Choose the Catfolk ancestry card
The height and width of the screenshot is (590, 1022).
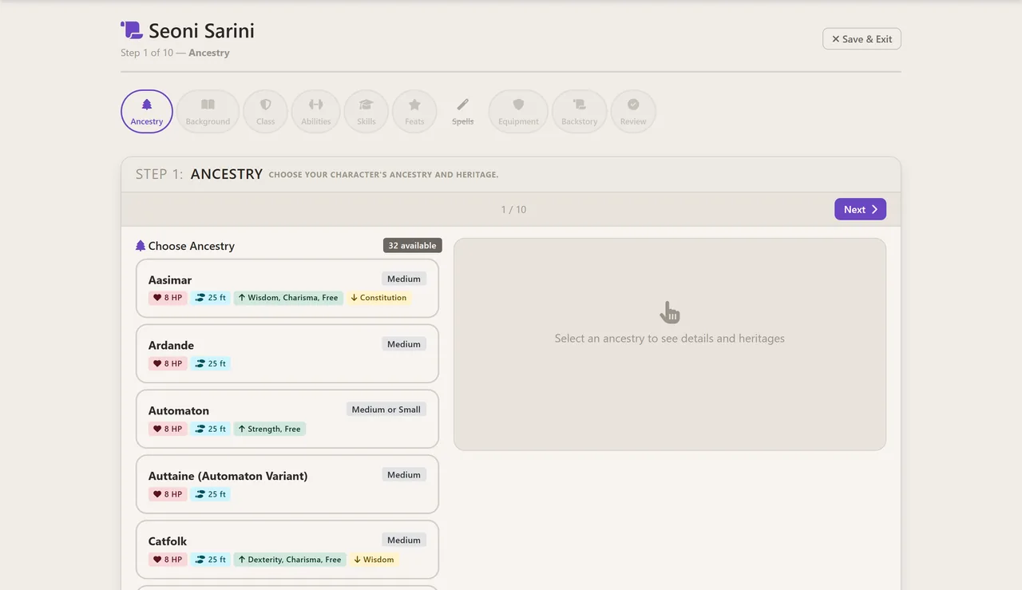coord(287,550)
